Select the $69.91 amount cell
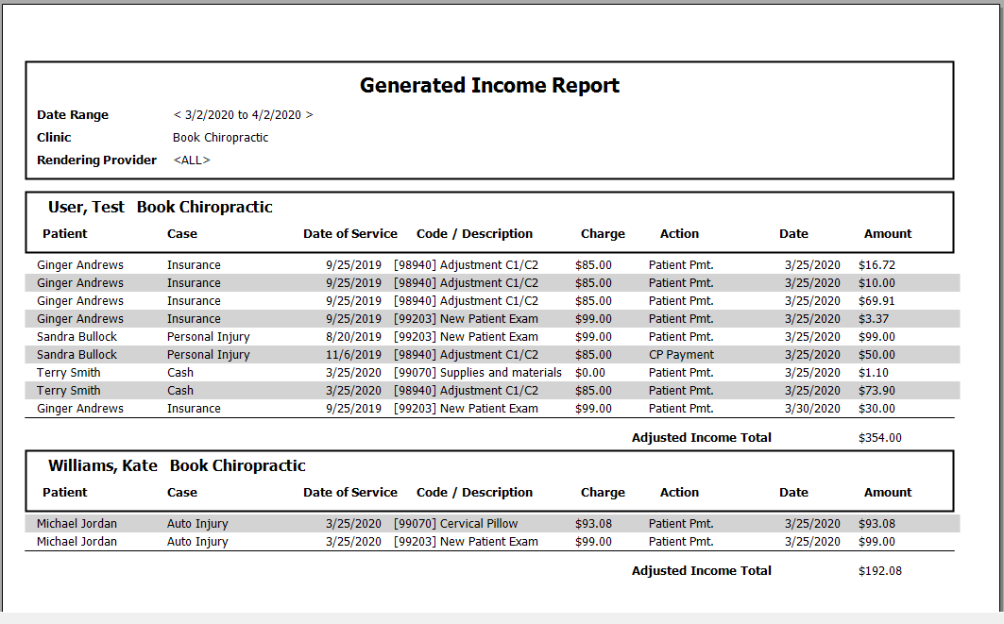 tap(876, 301)
